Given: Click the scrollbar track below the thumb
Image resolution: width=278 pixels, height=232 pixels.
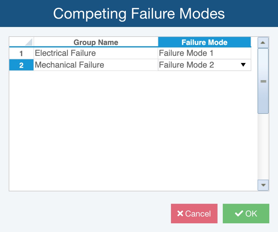Looking at the screenshot, I should pyautogui.click(x=263, y=146).
